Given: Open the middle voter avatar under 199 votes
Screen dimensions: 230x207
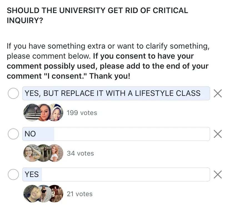Looking at the screenshot, I should [44, 113].
